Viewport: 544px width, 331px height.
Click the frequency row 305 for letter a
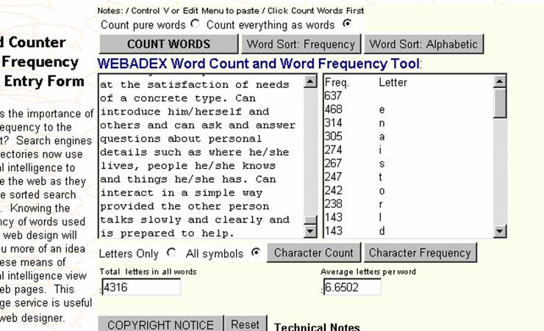[x=408, y=137]
